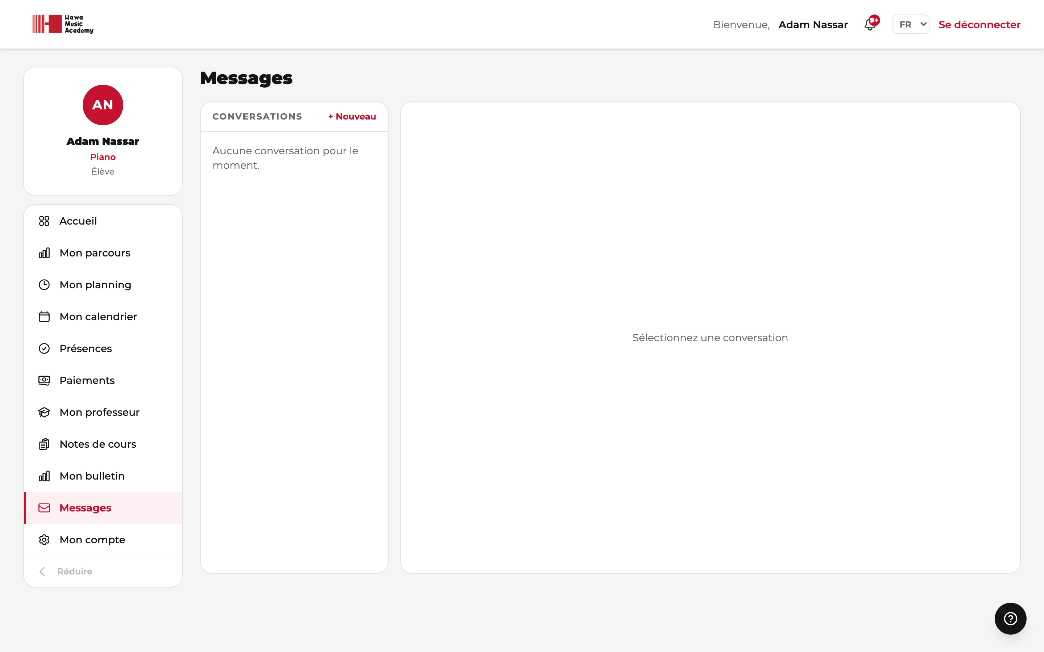The height and width of the screenshot is (652, 1044).
Task: Open Mon parcours menu item
Action: pos(103,253)
